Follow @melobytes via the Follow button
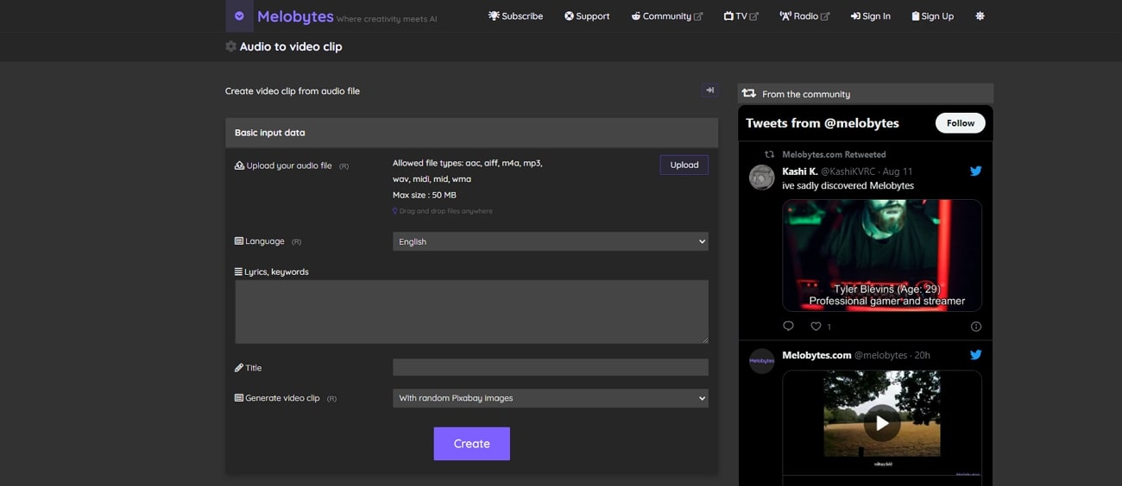 click(960, 123)
